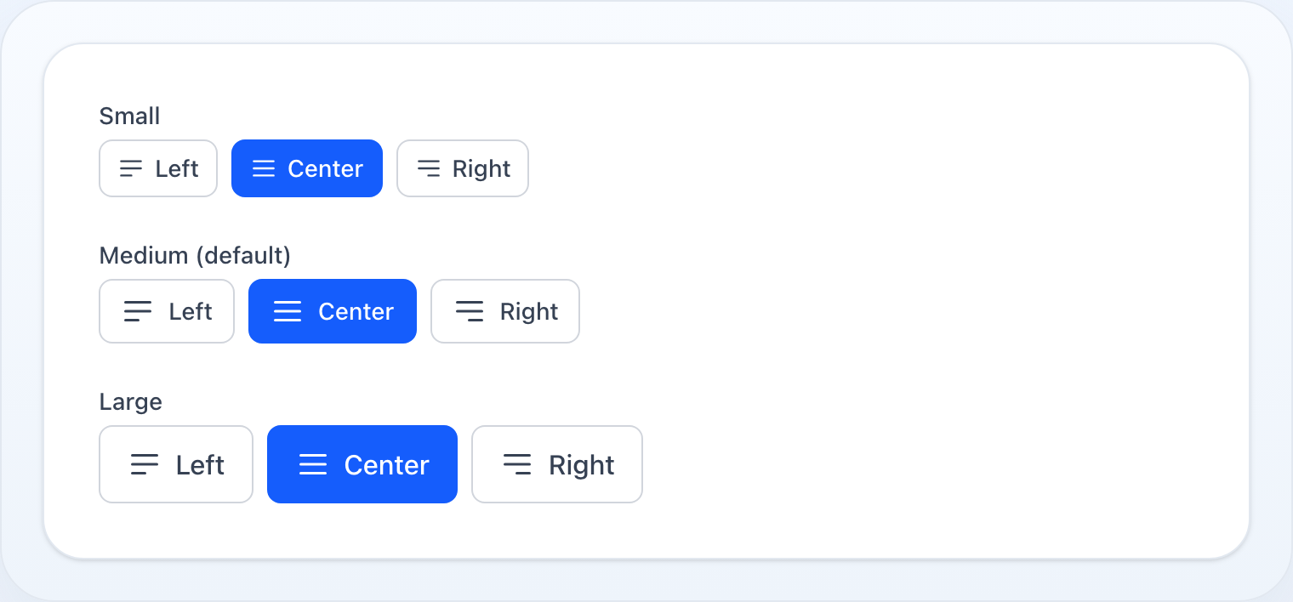Click the "Medium (default)" section label
This screenshot has height=602, width=1293.
coord(195,255)
